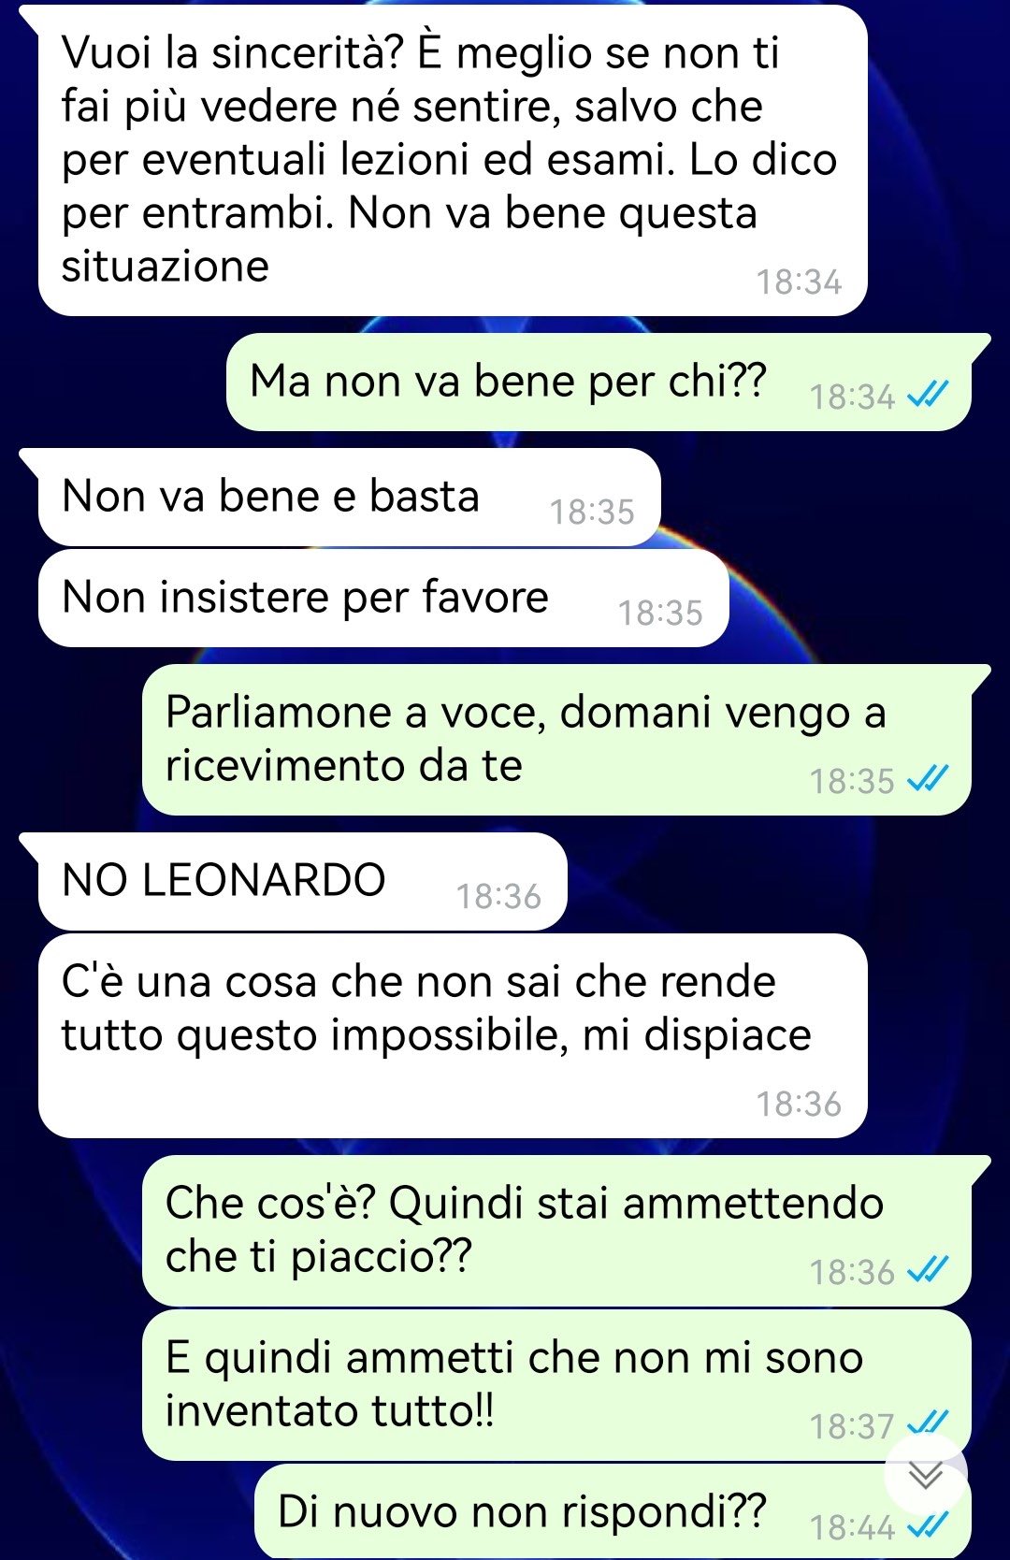
Task: Tap the 'Non va bene e basta' message
Action: click(x=350, y=497)
